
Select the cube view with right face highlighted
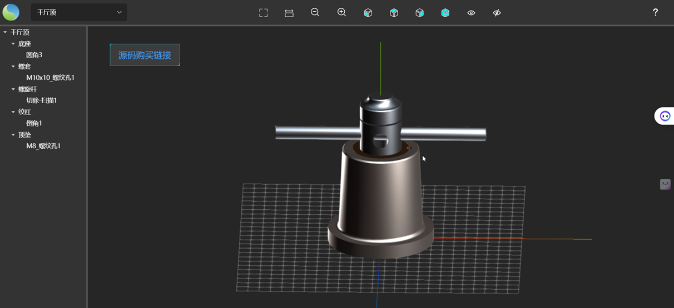tap(420, 13)
